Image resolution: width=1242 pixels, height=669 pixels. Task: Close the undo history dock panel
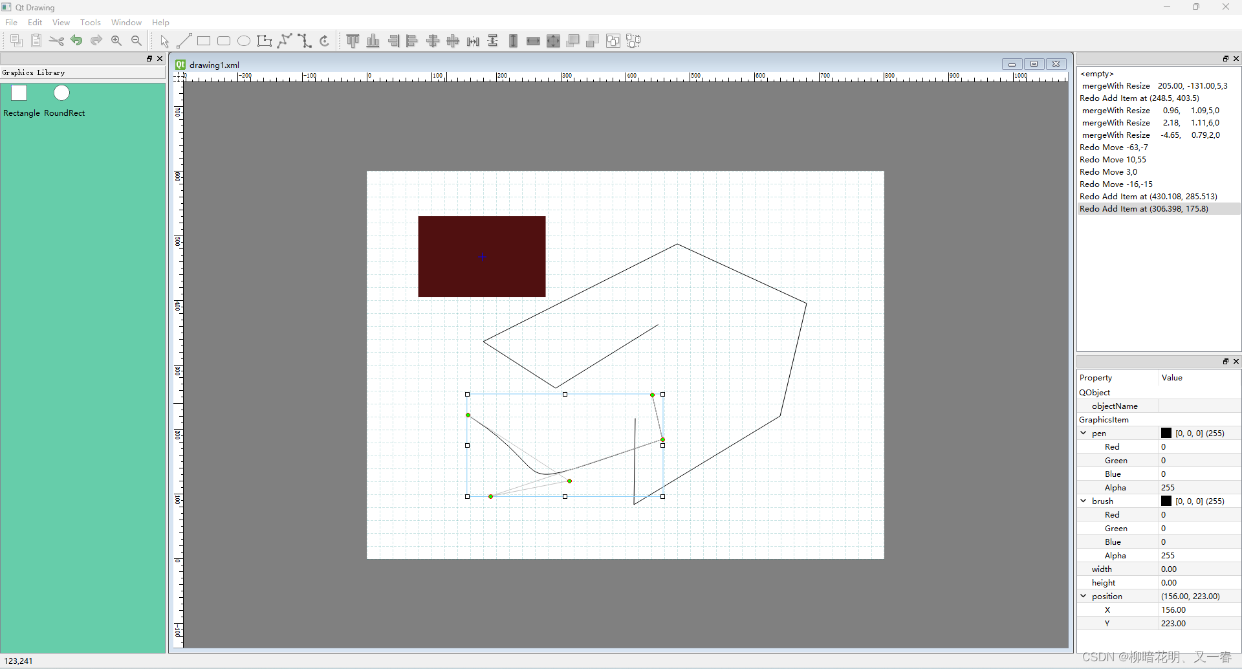point(1236,58)
